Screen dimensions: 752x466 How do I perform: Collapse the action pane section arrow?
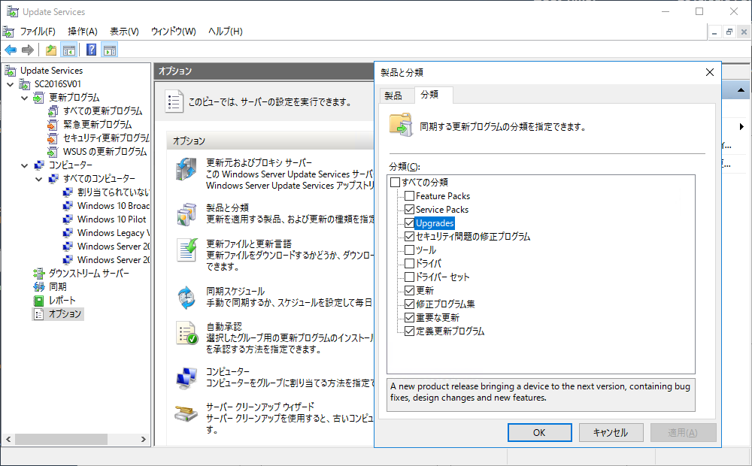(741, 90)
